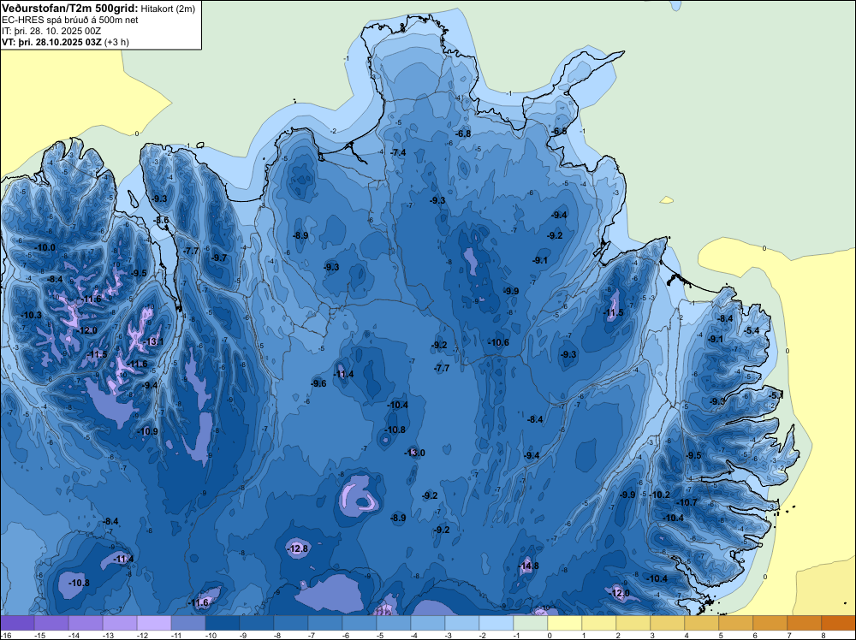The width and height of the screenshot is (856, 640).
Task: Click the pale green legend swatch between -1 and 0
Action: [x=530, y=623]
